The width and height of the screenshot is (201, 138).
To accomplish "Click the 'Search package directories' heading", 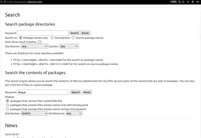I will tap(30, 24).
